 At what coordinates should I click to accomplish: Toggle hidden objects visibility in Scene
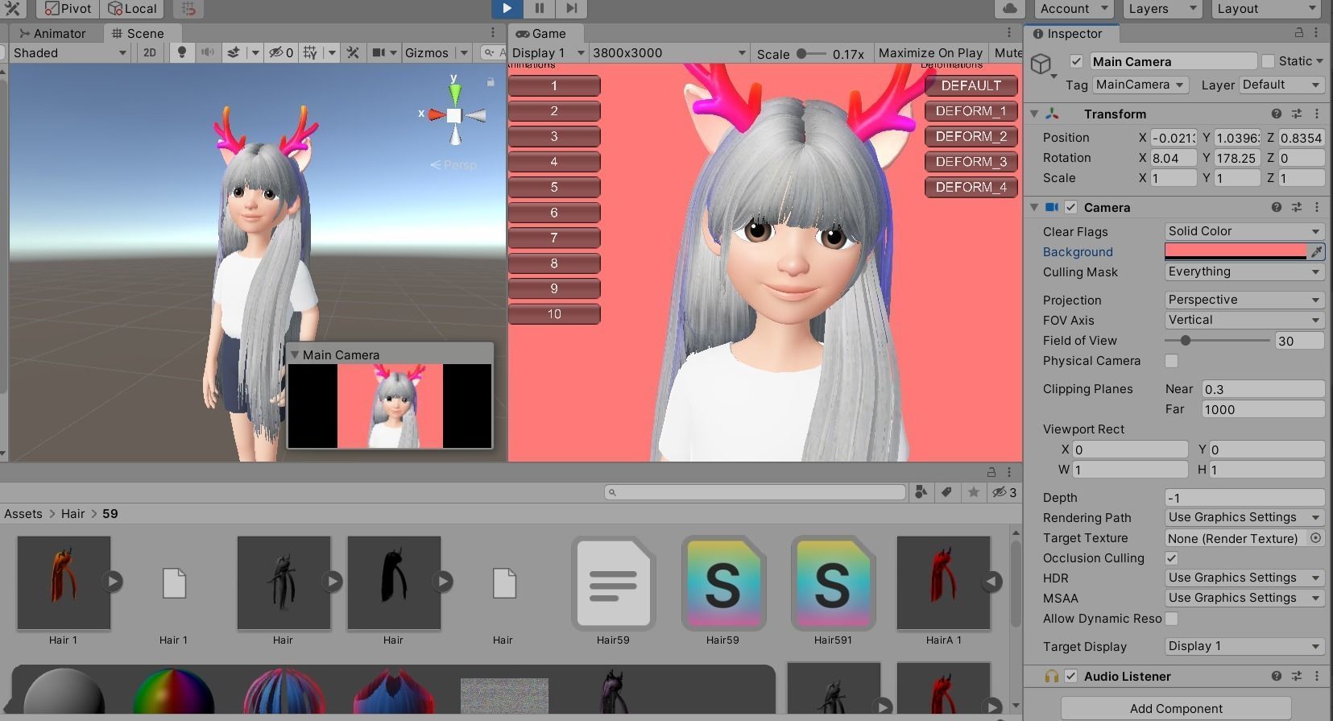coord(280,52)
